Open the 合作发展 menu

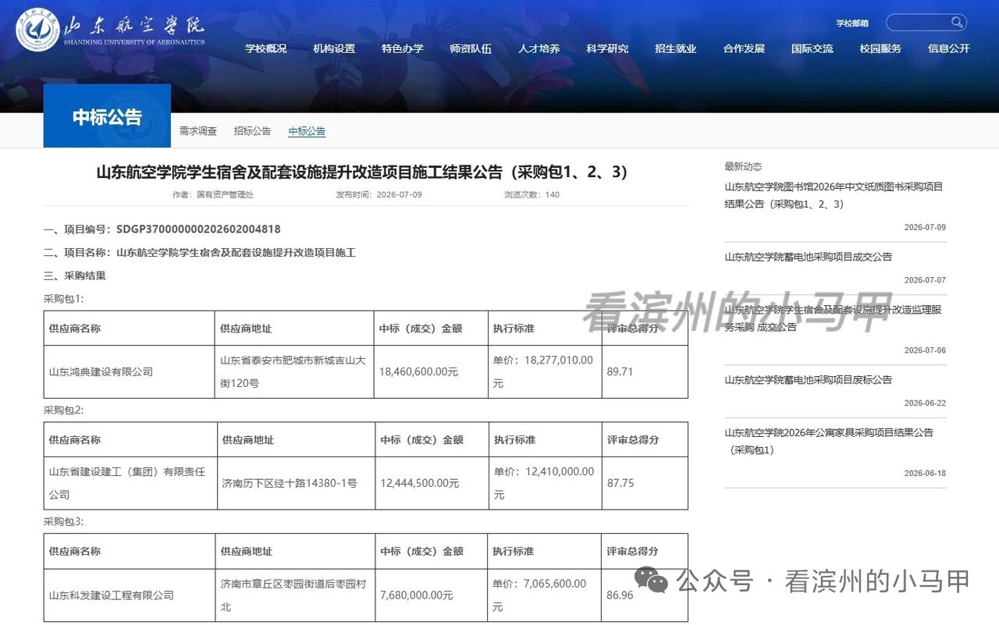(x=744, y=48)
